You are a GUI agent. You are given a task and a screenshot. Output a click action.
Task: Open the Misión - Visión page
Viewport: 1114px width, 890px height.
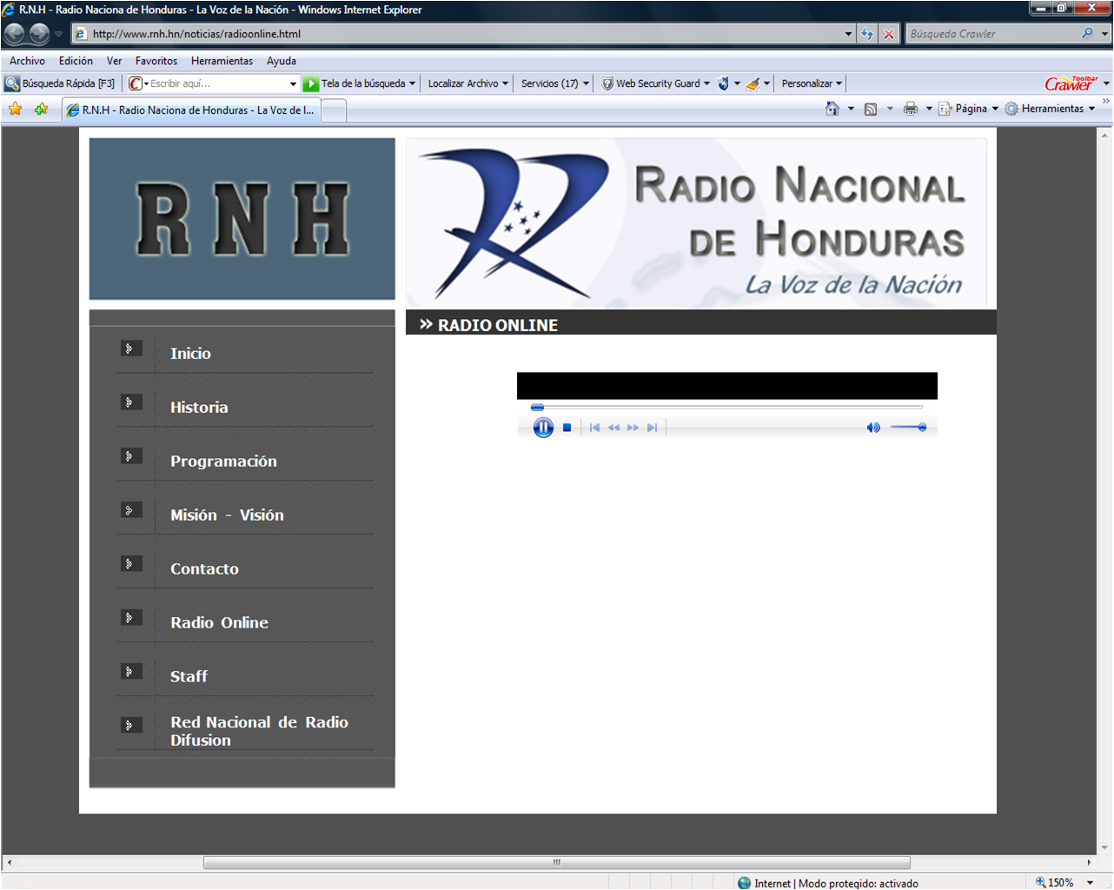(x=227, y=515)
